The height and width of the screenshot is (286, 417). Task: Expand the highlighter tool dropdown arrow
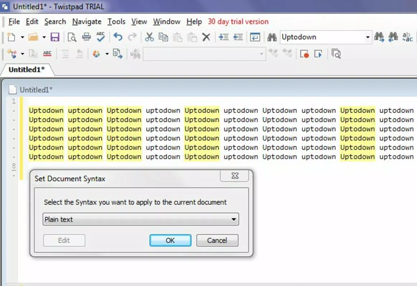click(x=22, y=54)
